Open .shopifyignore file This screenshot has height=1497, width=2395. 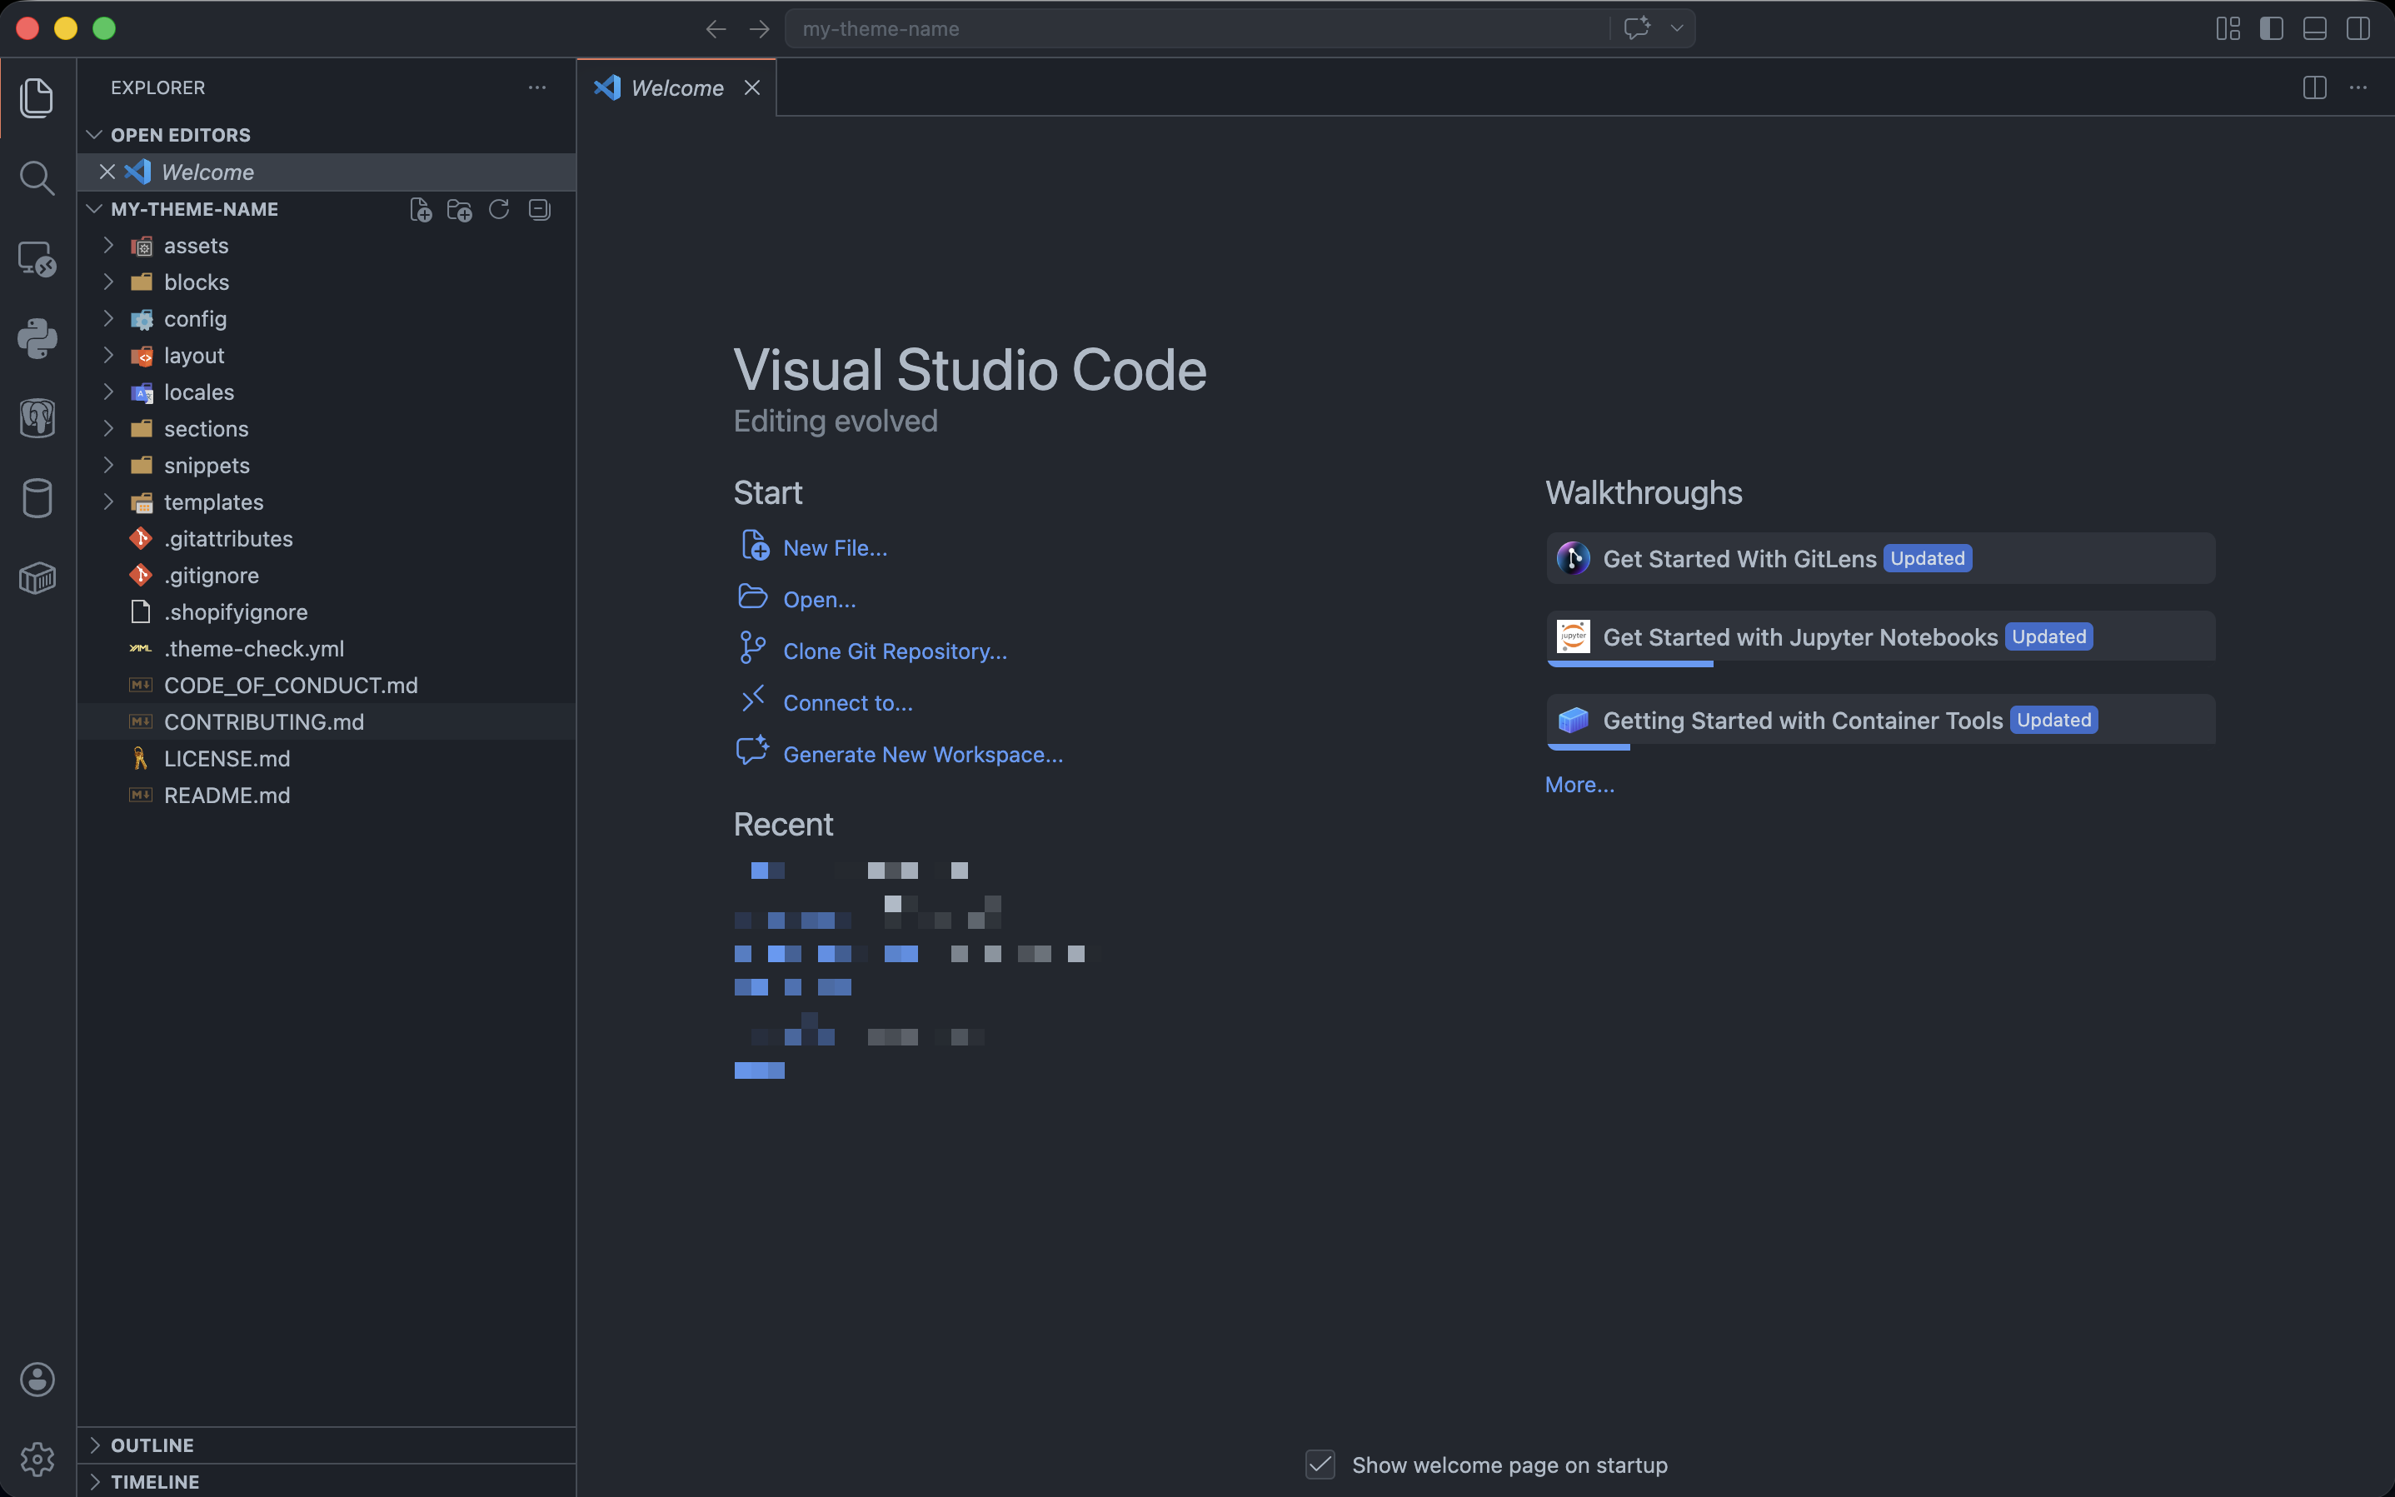(327, 611)
